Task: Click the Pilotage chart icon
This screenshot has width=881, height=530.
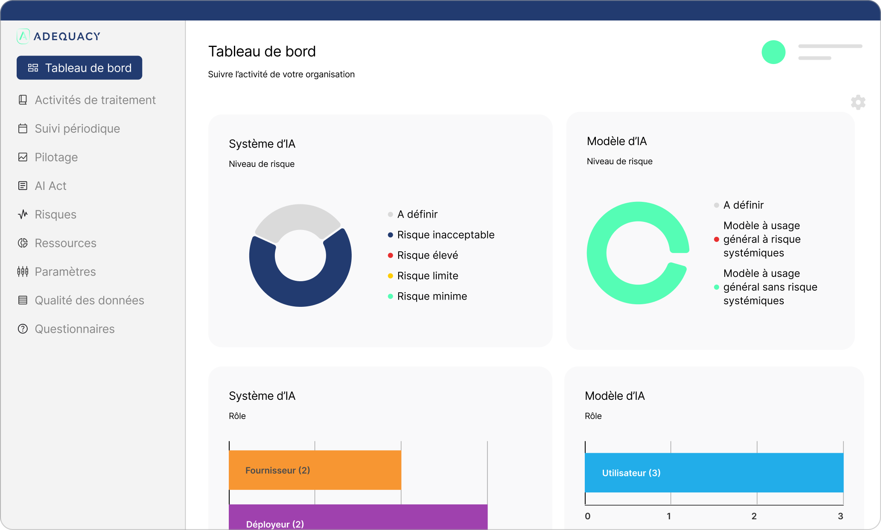Action: point(23,157)
